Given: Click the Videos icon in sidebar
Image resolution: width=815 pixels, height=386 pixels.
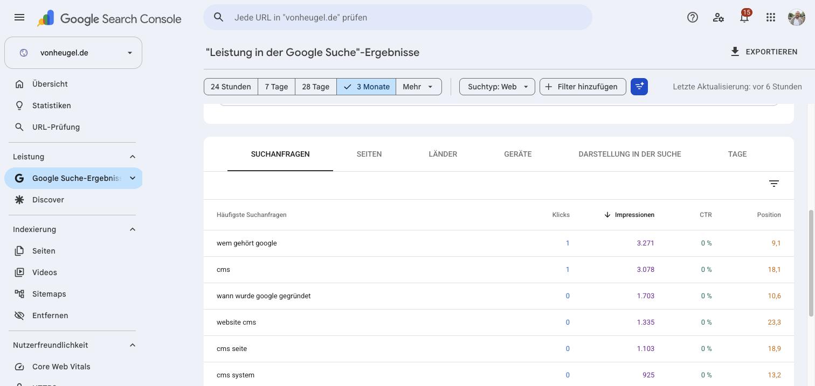Looking at the screenshot, I should point(19,272).
